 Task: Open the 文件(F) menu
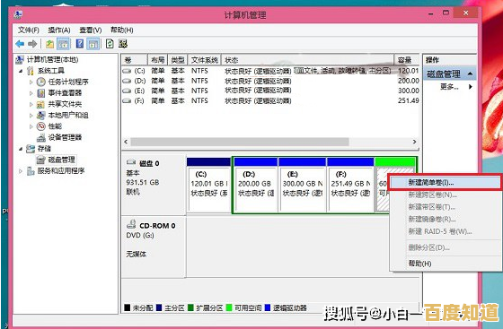pos(29,30)
